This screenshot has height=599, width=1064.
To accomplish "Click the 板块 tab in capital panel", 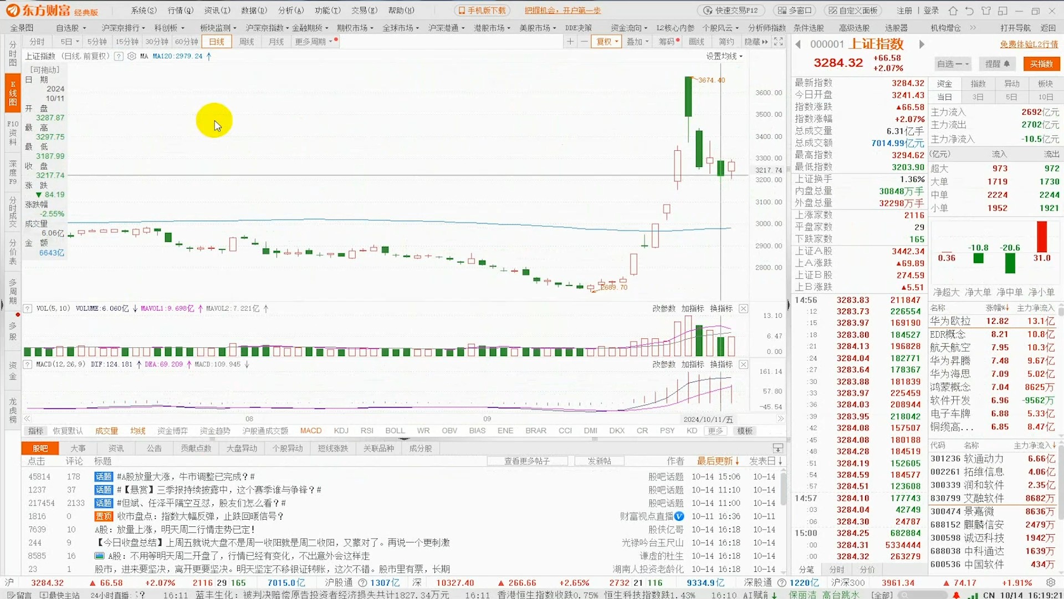I will click(x=1045, y=84).
